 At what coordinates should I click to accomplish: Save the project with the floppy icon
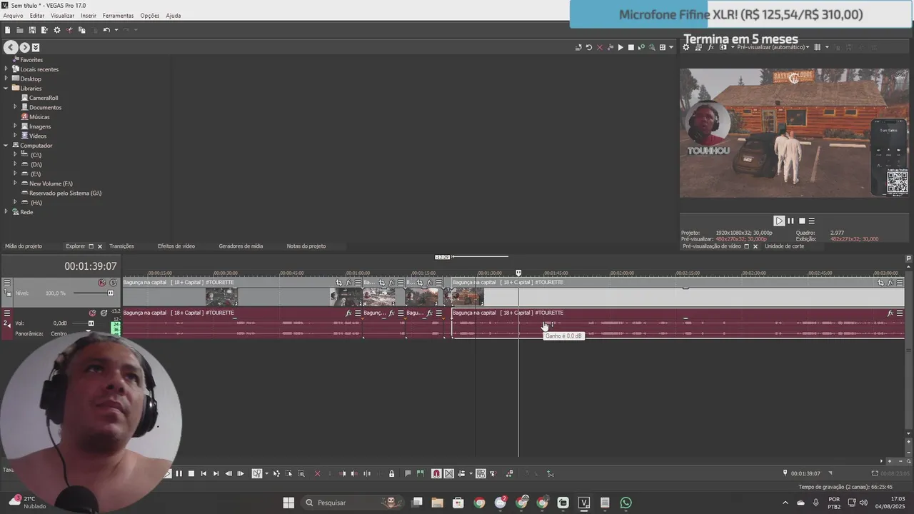(32, 30)
